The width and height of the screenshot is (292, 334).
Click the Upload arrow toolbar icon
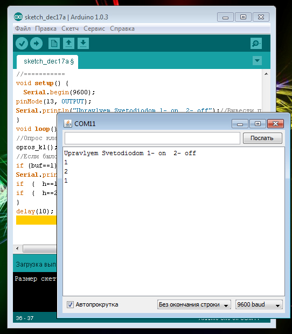pyautogui.click(x=36, y=44)
